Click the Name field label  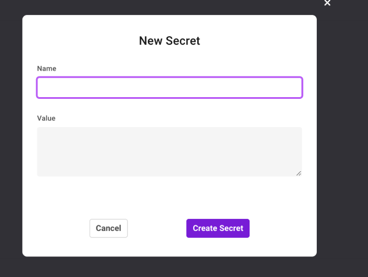point(47,68)
